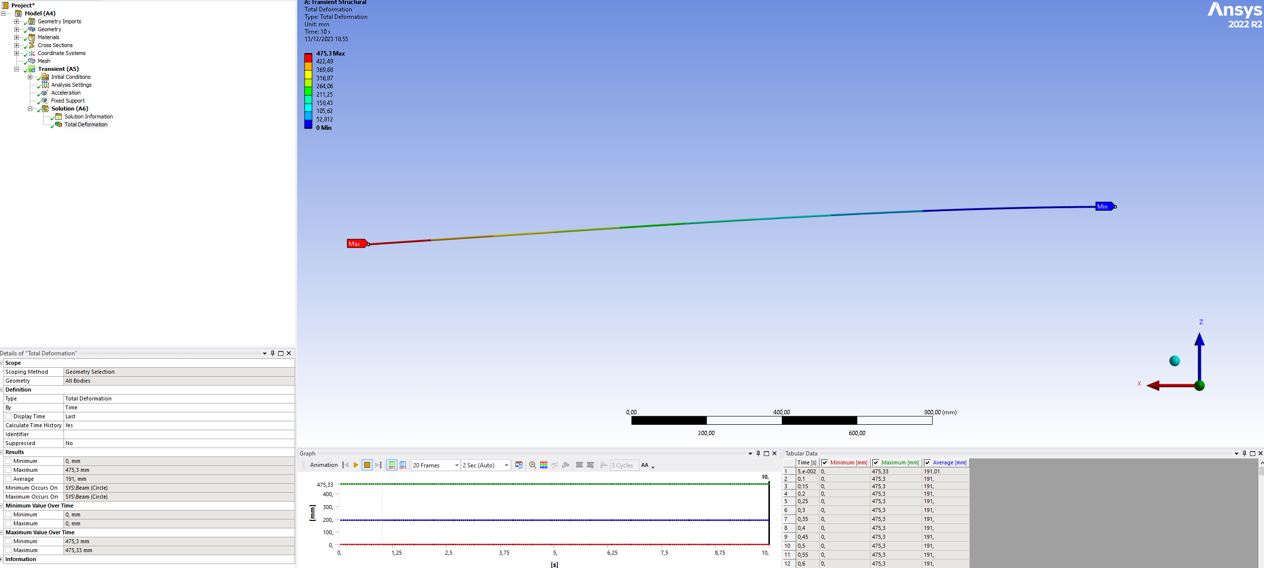This screenshot has width=1264, height=568.
Task: Click the zoom magnifier icon in Graph toolbar
Action: coord(532,465)
